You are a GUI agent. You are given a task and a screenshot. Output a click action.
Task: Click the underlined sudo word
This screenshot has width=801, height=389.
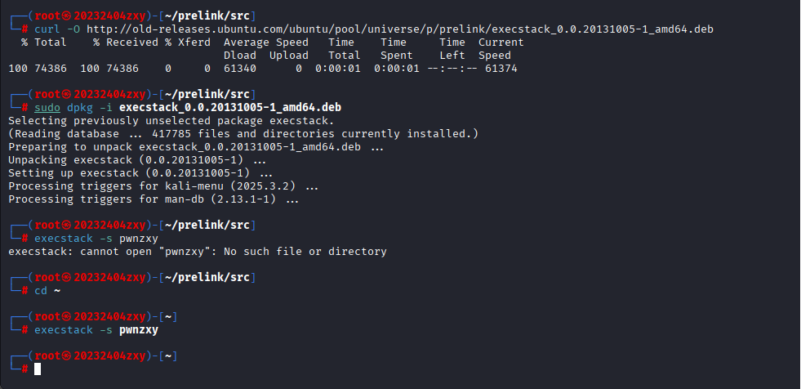pos(47,107)
